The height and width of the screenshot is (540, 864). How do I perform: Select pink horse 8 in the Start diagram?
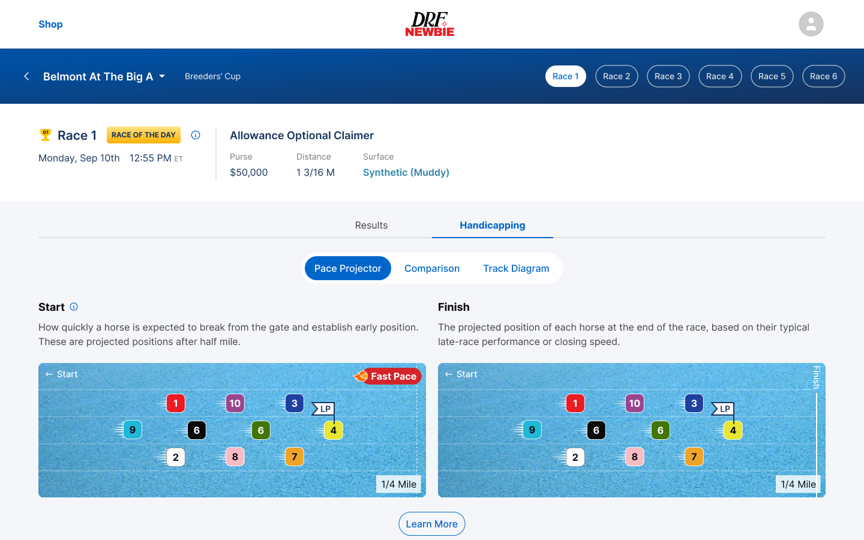click(x=235, y=457)
